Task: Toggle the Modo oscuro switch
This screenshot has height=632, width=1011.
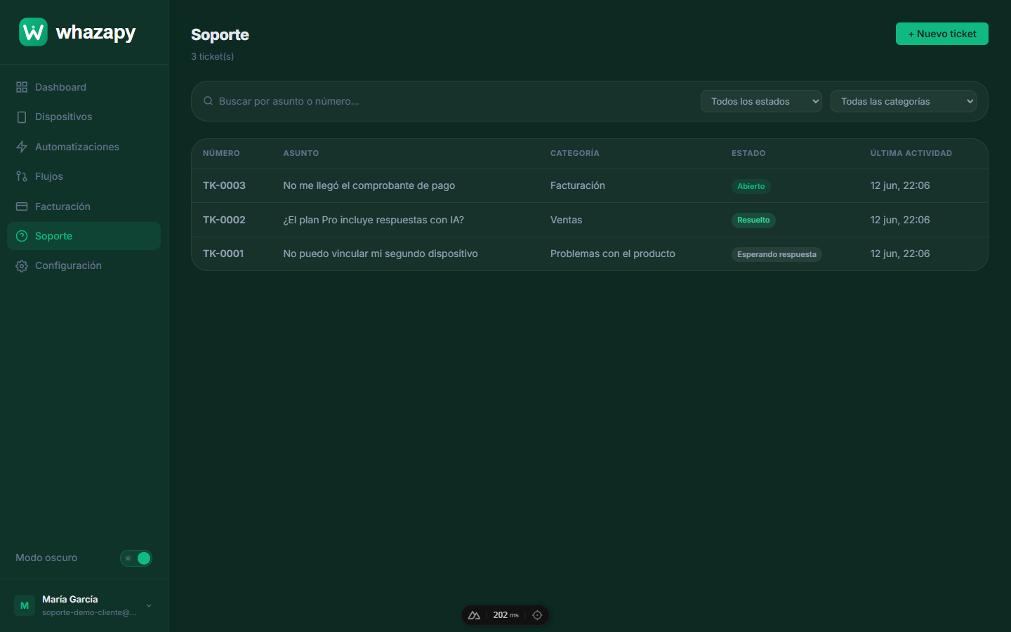Action: pos(136,558)
